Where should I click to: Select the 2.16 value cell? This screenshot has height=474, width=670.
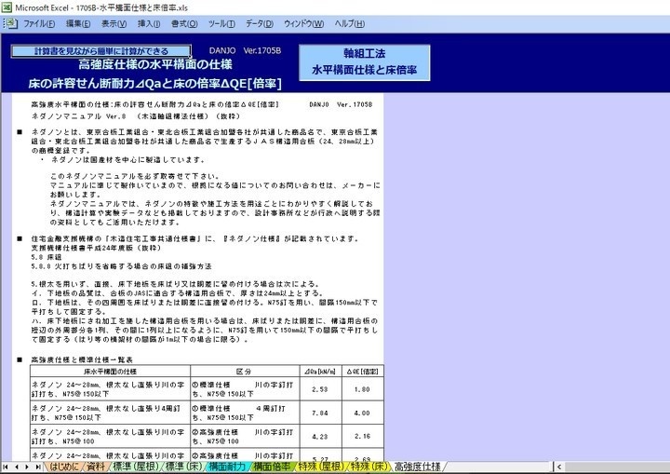coord(362,437)
